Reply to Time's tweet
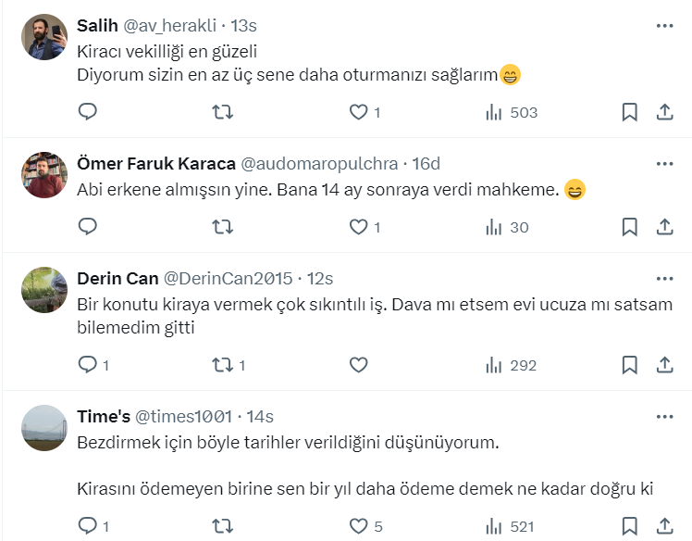 click(88, 526)
